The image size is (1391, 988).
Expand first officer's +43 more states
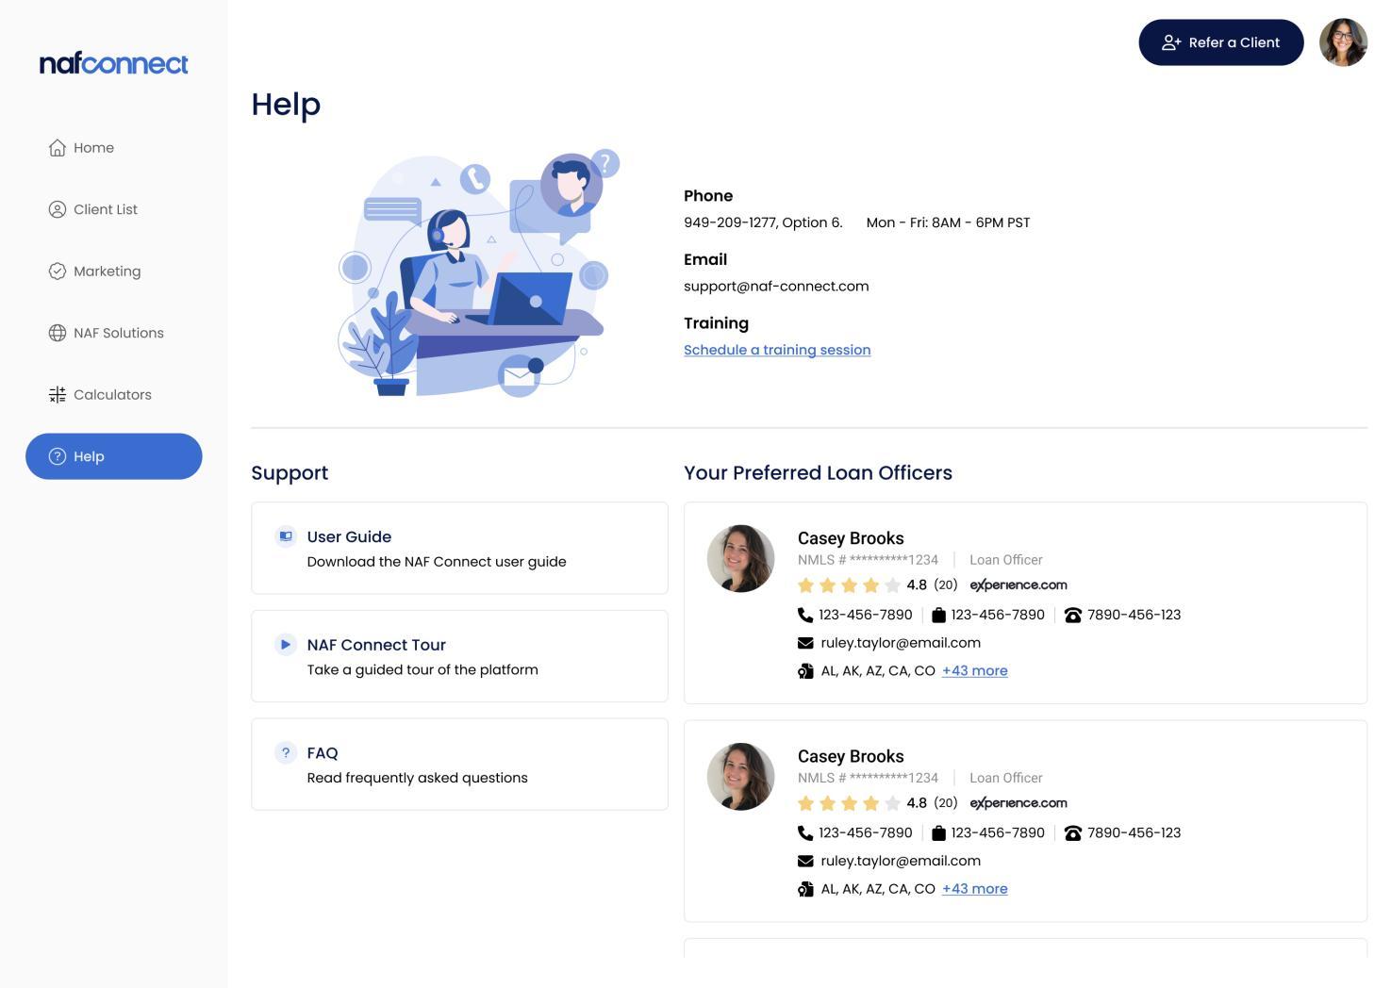[974, 671]
